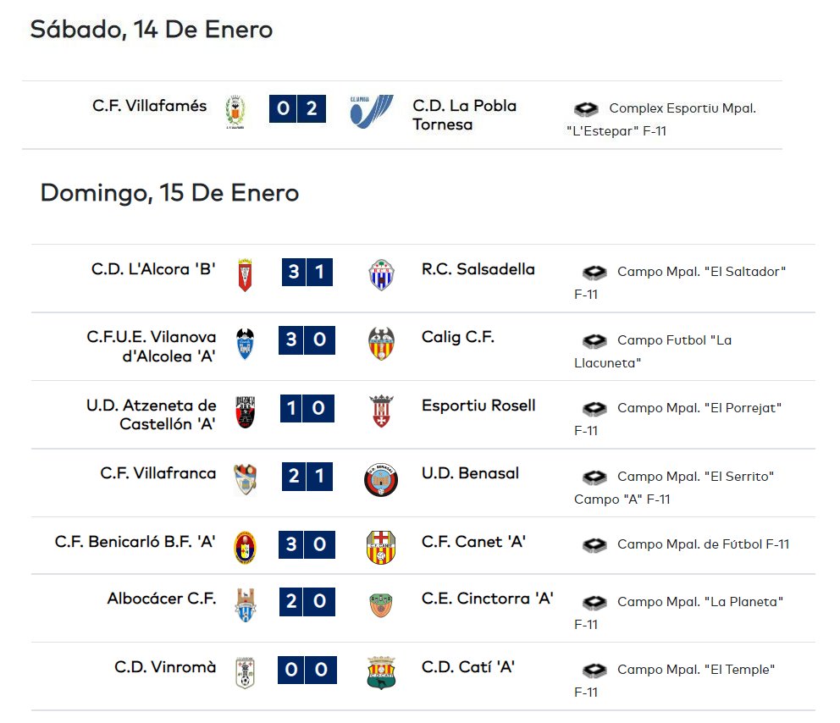Click the Calig C.F. bat crest

381,343
